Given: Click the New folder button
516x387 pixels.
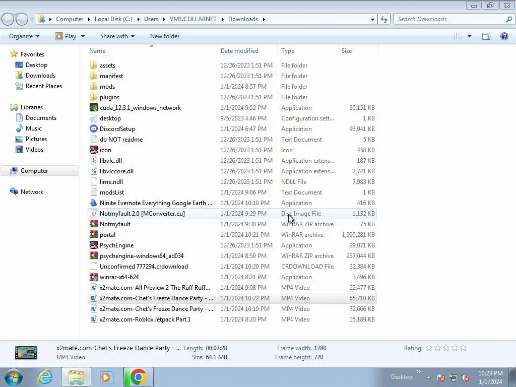Looking at the screenshot, I should 165,36.
